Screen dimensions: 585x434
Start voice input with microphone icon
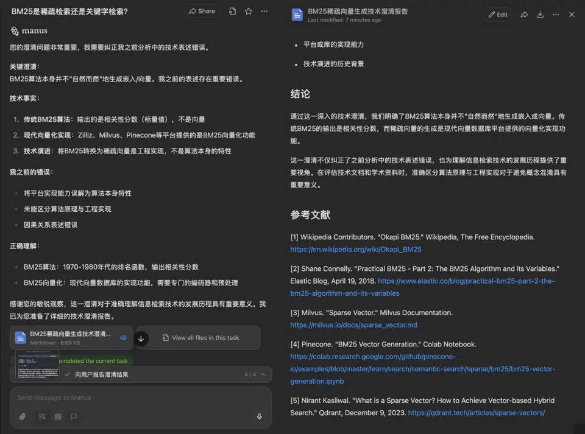click(260, 416)
